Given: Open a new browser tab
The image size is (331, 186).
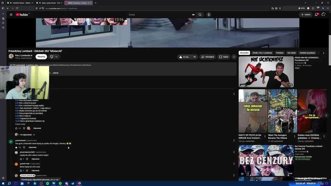Looking at the screenshot, I should pos(95,3).
